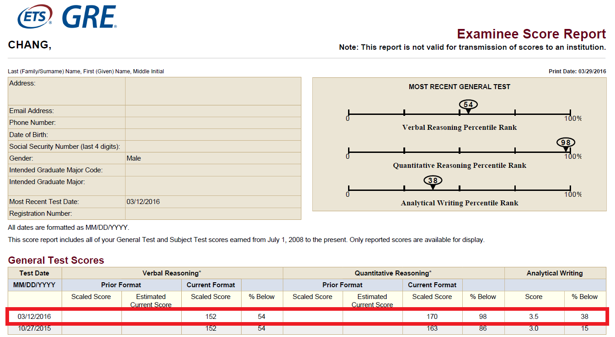This screenshot has height=337, width=615.
Task: Click the Analytical Writing % Below value 15
Action: pos(585,328)
